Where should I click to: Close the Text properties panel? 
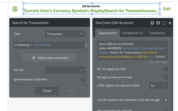tap(170, 23)
